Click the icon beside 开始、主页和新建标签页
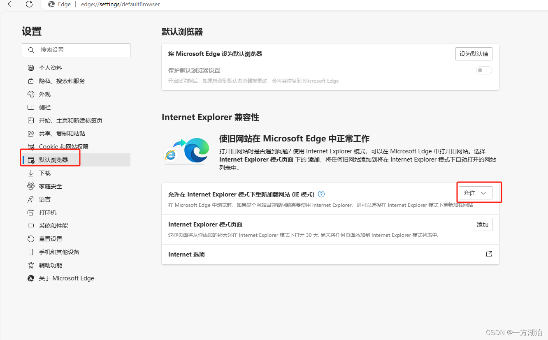The width and height of the screenshot is (548, 340). tap(31, 120)
